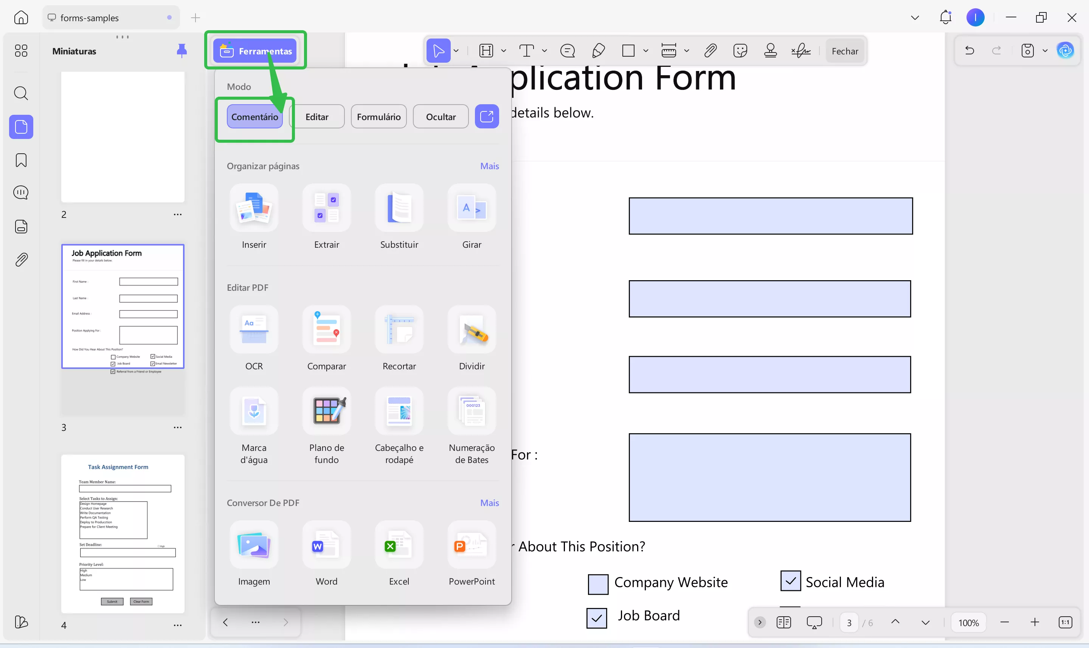Select the page 4 Task Assignment thumbnail
Image resolution: width=1089 pixels, height=648 pixels.
pos(123,534)
